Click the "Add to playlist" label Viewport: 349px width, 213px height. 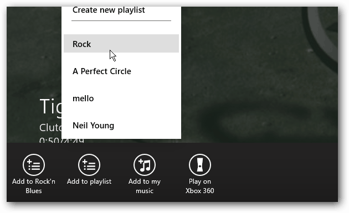click(x=89, y=181)
